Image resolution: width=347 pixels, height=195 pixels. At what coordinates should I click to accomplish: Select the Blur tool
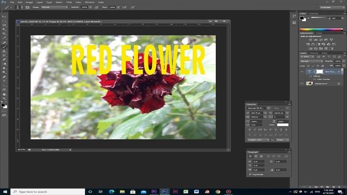coord(4,68)
